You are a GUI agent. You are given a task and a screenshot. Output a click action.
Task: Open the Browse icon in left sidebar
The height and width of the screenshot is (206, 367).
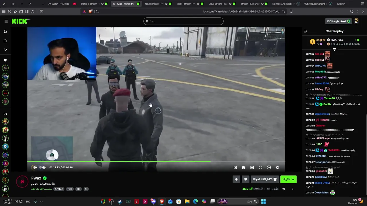5,41
